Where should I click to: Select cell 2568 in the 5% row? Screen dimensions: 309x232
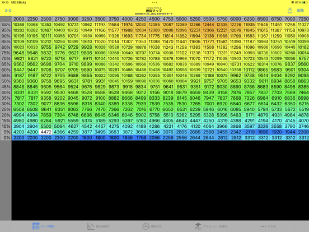208,132
